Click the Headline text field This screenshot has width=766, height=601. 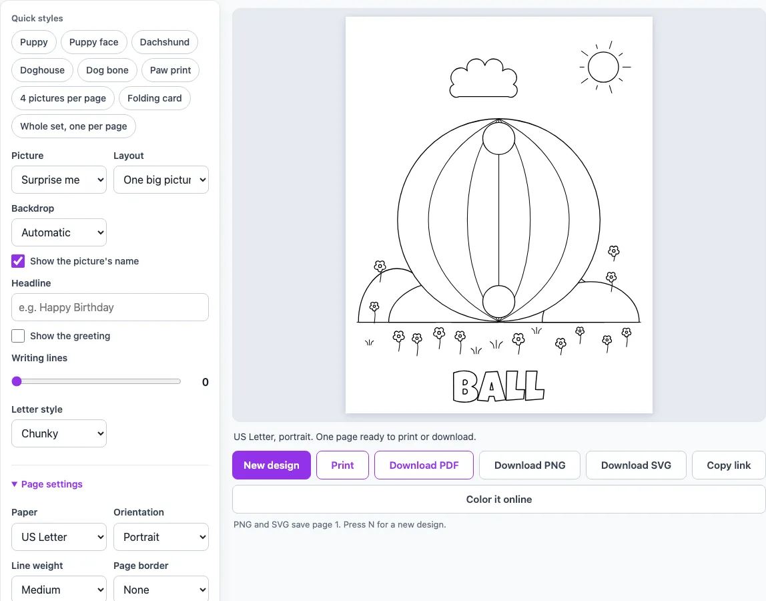110,307
